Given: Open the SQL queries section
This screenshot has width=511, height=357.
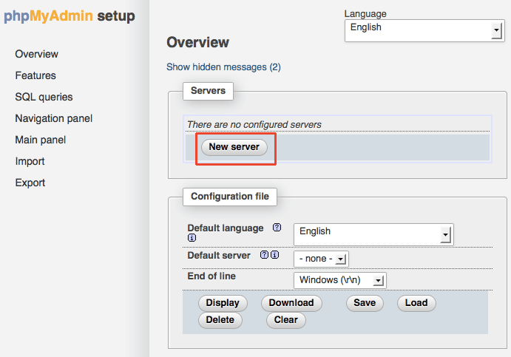Looking at the screenshot, I should (44, 97).
